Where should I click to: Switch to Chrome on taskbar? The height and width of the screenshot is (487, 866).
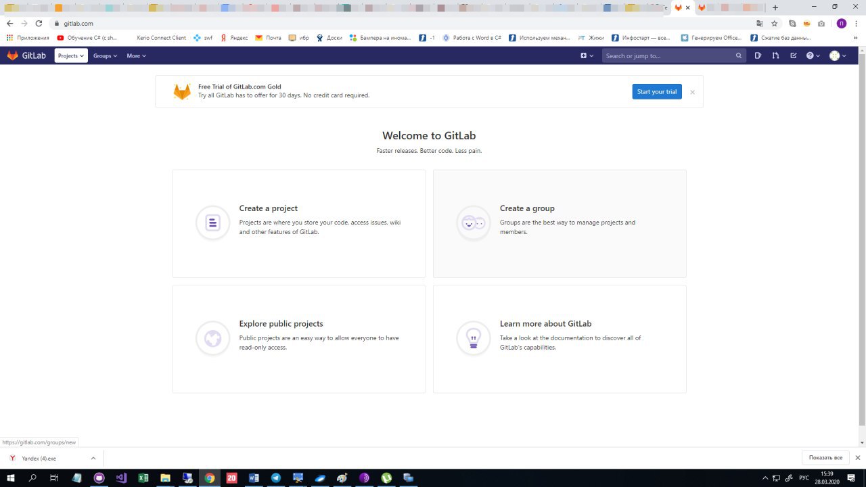(x=210, y=478)
